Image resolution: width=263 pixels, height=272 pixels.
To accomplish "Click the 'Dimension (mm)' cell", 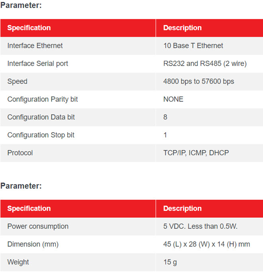I will (33, 244).
